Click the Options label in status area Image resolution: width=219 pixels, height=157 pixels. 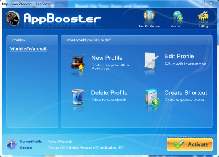coord(26,147)
